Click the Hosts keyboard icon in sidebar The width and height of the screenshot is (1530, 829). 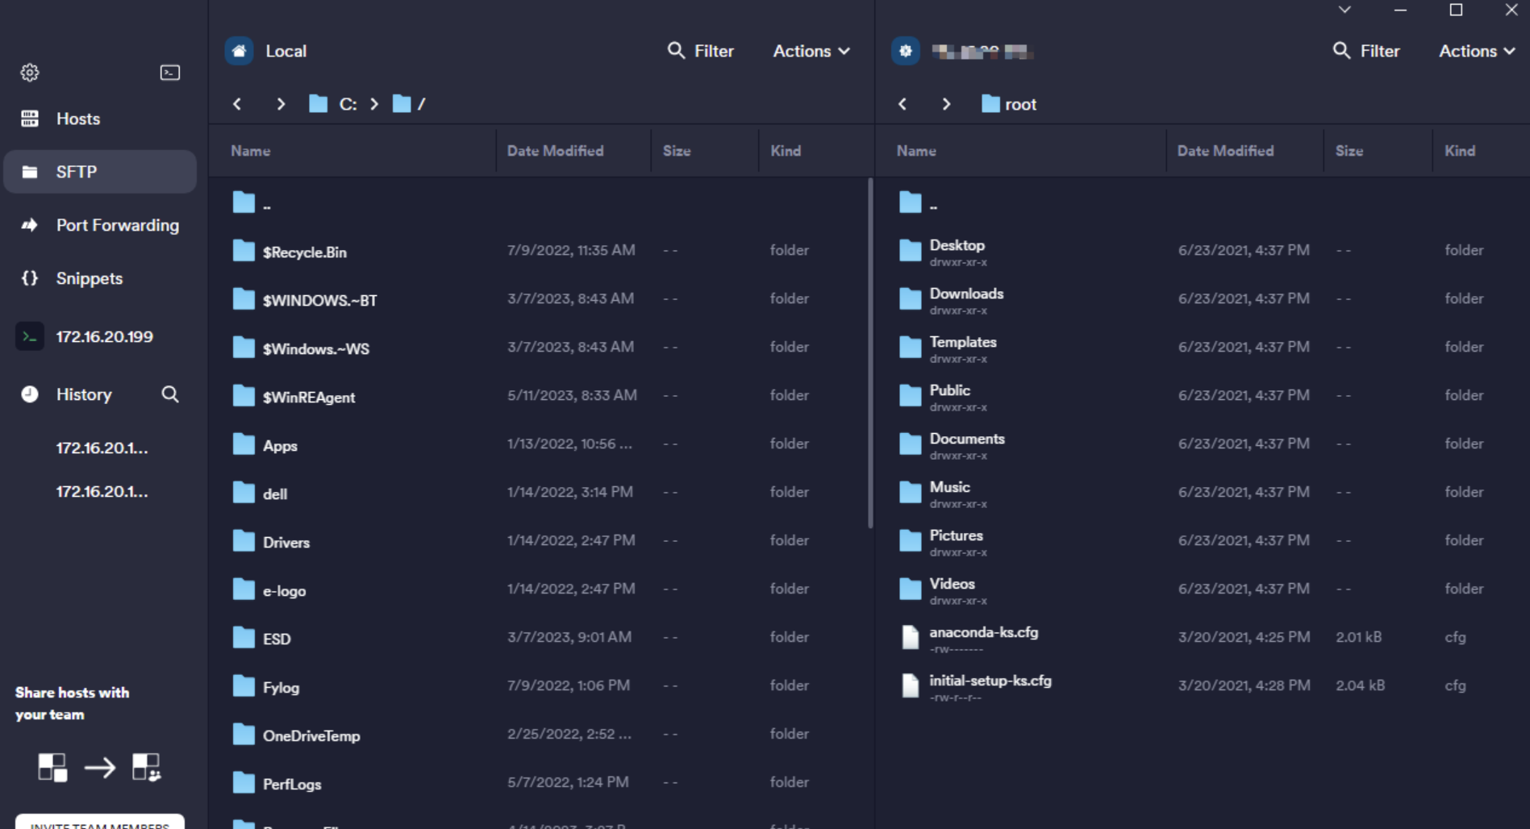point(30,118)
